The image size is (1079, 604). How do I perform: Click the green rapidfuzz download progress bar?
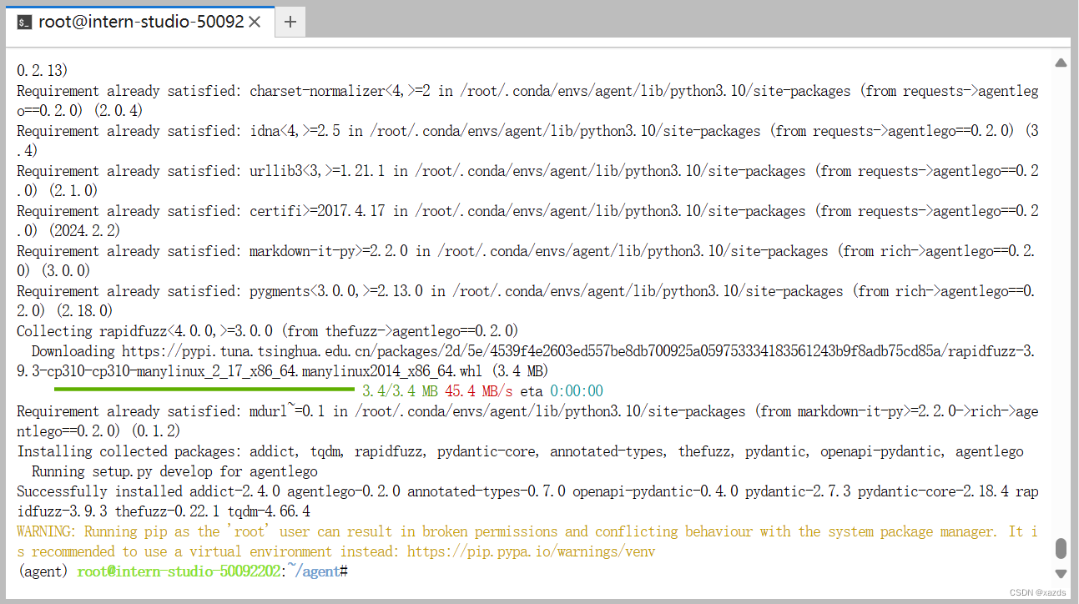click(204, 390)
